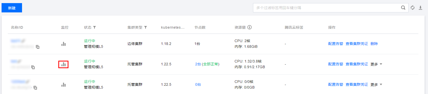This screenshot has width=428, height=94.
Task: Refresh the cluster list
Action: tap(413, 8)
